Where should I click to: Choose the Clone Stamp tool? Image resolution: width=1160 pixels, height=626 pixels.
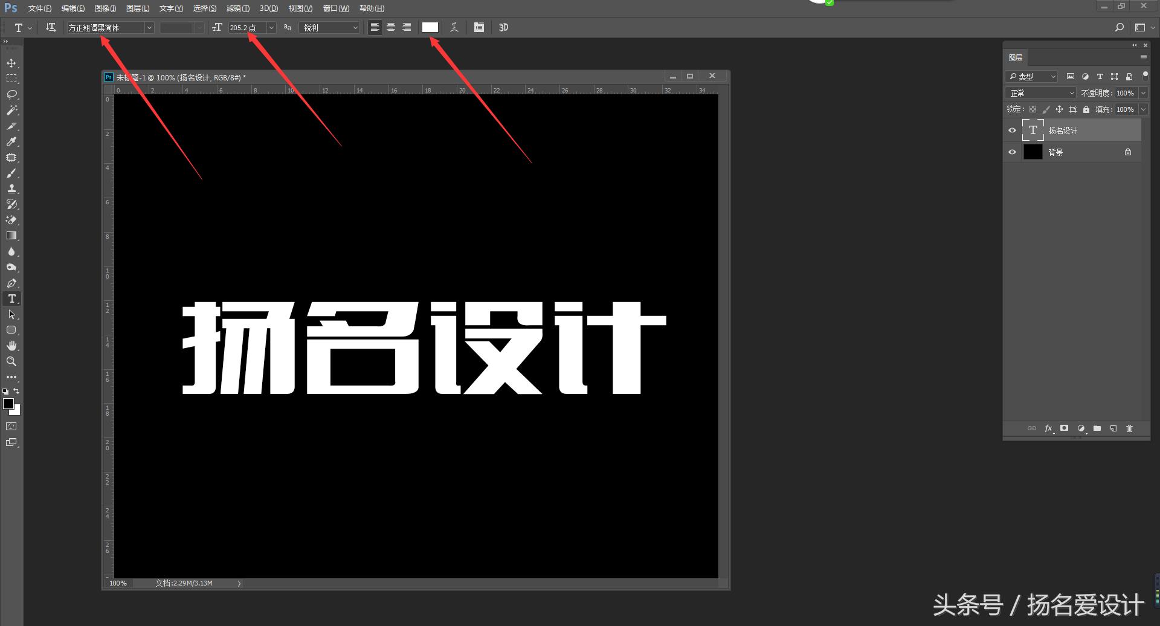click(12, 189)
